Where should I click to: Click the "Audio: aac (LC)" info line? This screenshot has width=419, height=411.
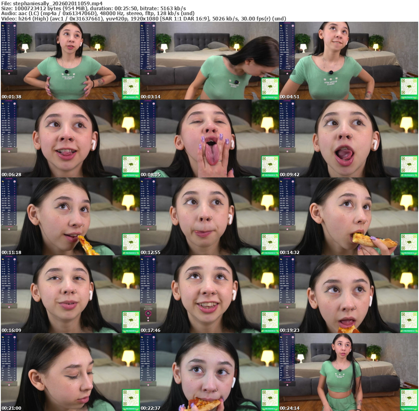[x=98, y=14]
